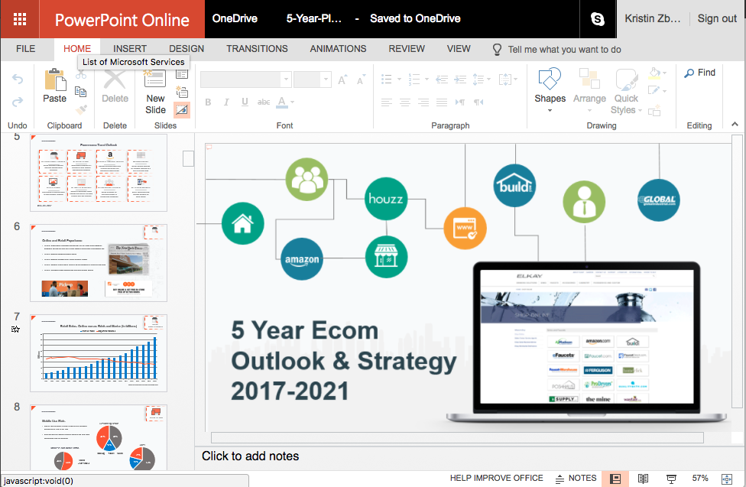Viewport: 746px width, 487px height.
Task: Switch to the REVIEW tab
Action: point(407,49)
